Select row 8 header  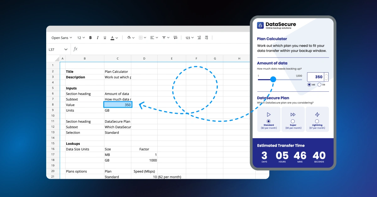(x=53, y=105)
